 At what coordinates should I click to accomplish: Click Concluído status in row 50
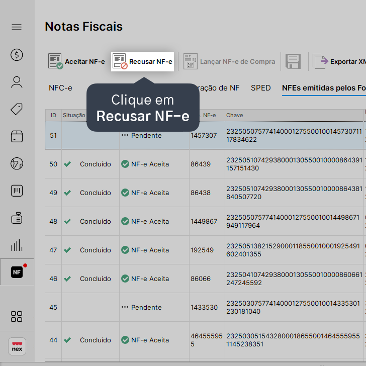[95, 164]
